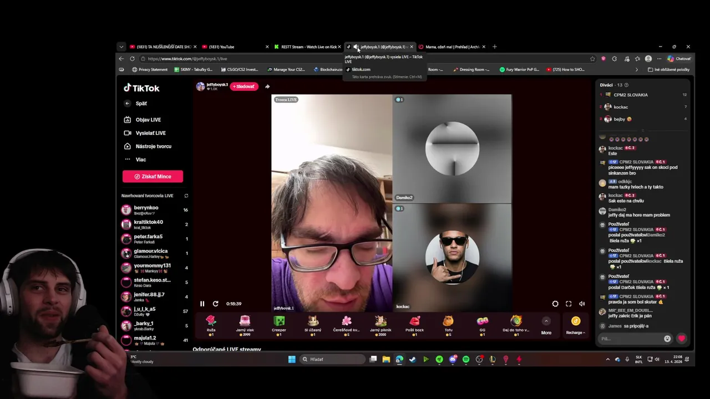The image size is (710, 399).
Task: Send the Si úžasný gift
Action: pos(313,325)
